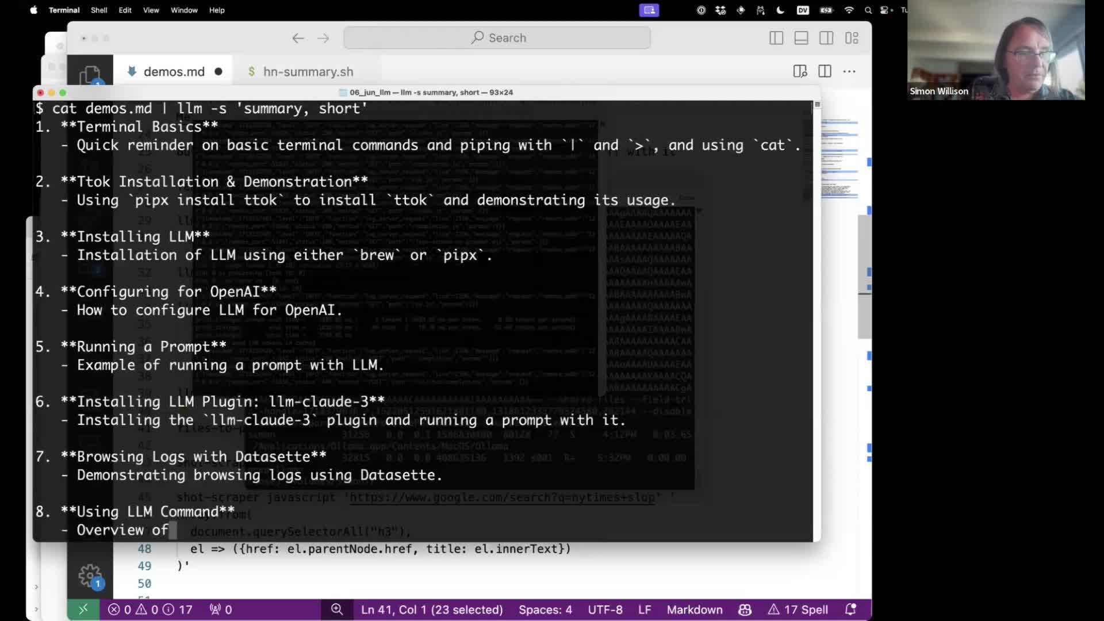This screenshot has width=1104, height=621.
Task: Toggle primary sidebar visibility
Action: (776, 38)
